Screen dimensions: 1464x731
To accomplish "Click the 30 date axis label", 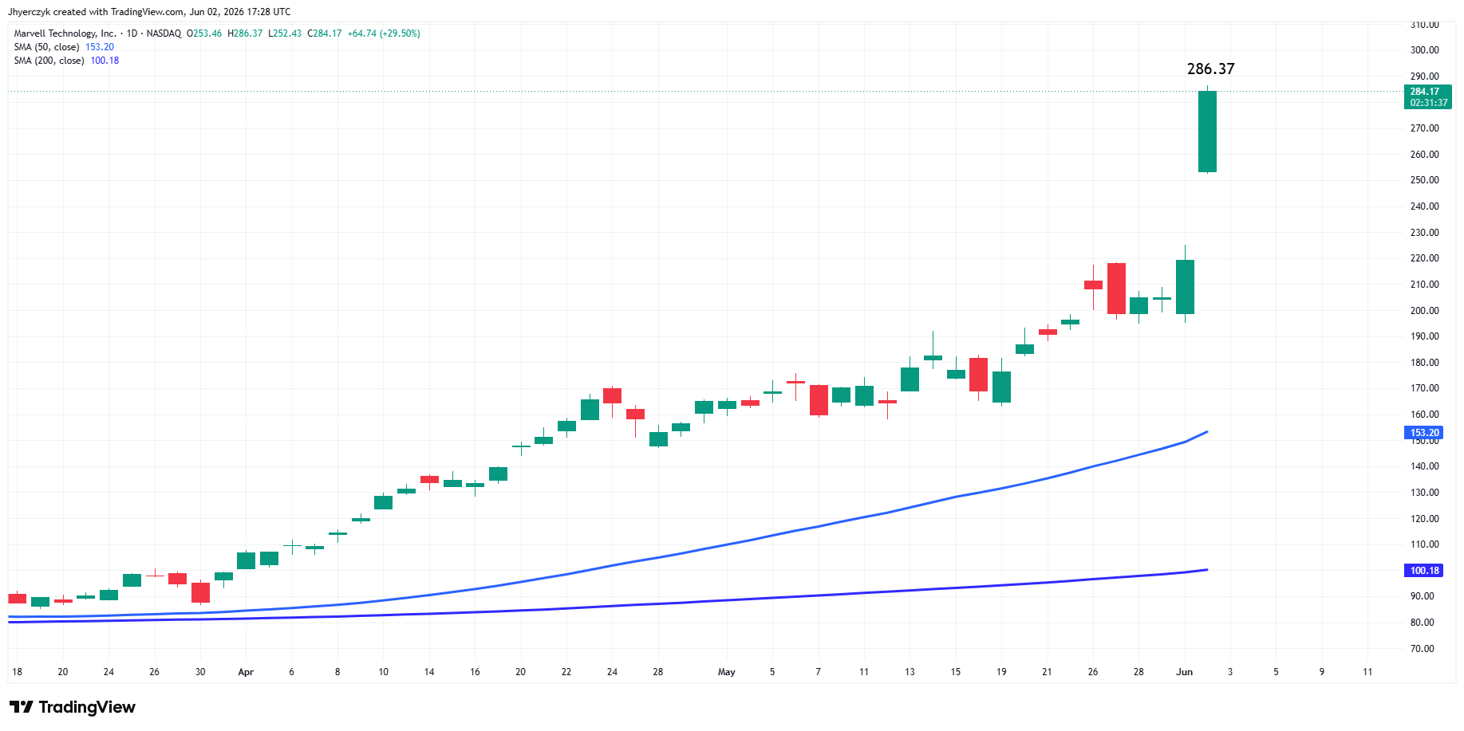I will click(x=200, y=672).
